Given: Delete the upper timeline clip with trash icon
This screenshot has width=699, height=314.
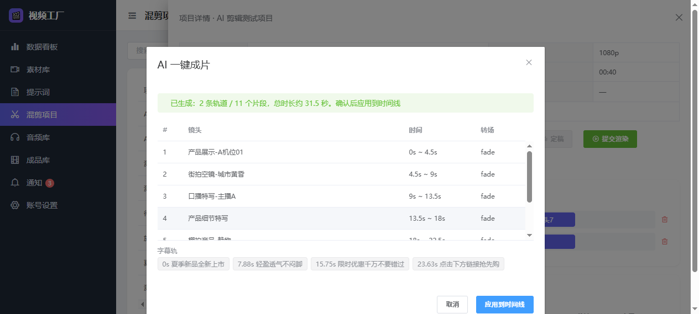Looking at the screenshot, I should [x=665, y=220].
